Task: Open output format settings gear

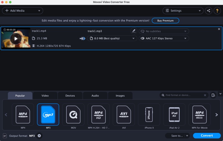Action: [x=39, y=136]
